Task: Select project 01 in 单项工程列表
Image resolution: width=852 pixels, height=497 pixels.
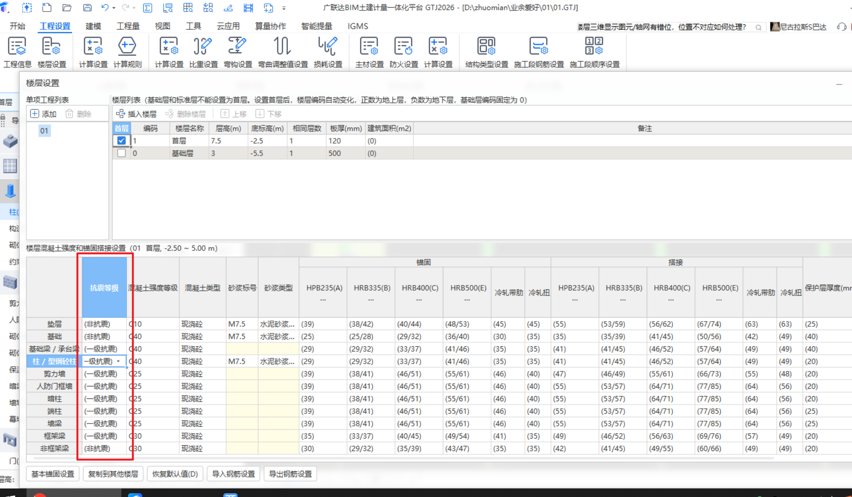Action: coord(44,131)
